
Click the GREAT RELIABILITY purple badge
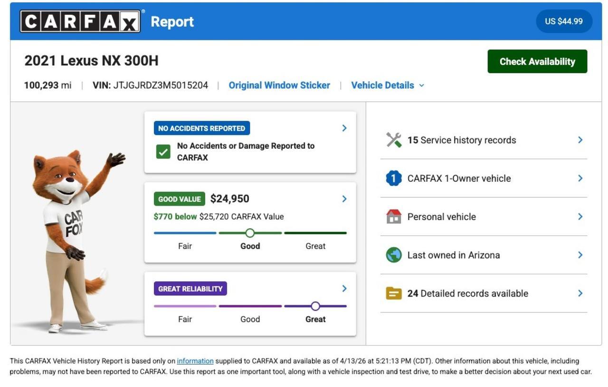tap(190, 288)
